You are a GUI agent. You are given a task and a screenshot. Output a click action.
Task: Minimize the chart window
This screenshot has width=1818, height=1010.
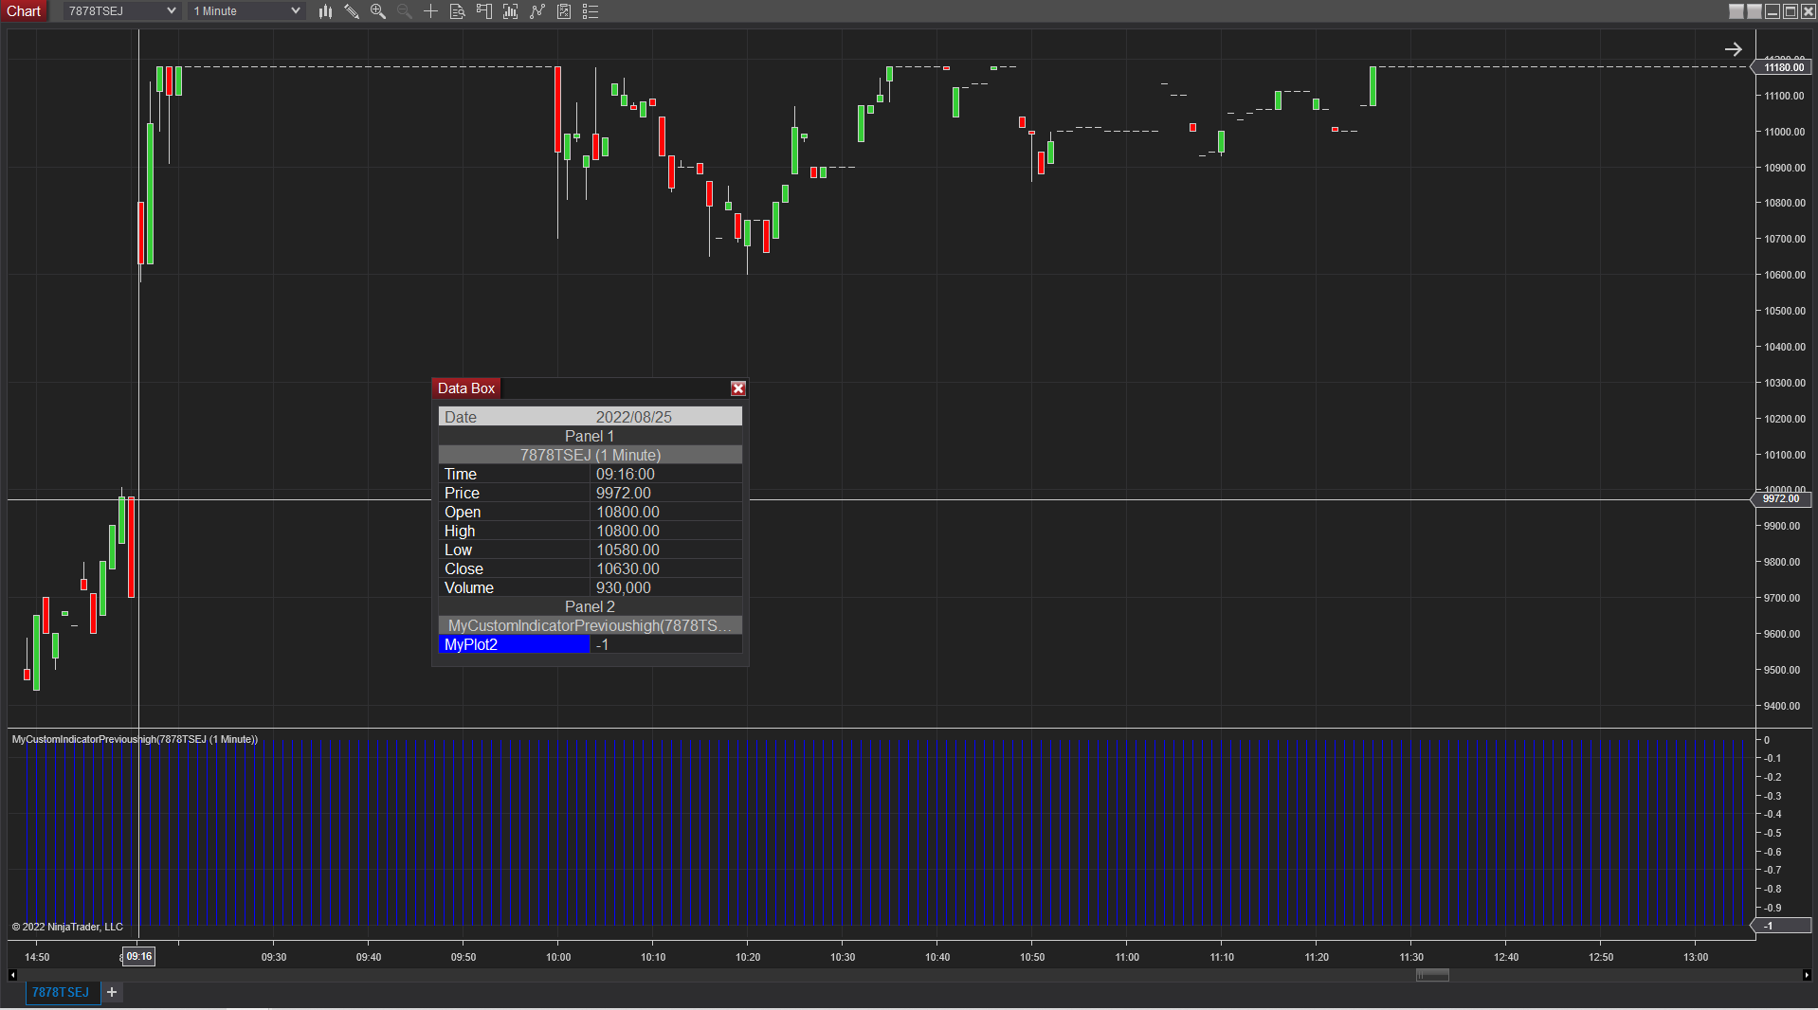[1772, 11]
